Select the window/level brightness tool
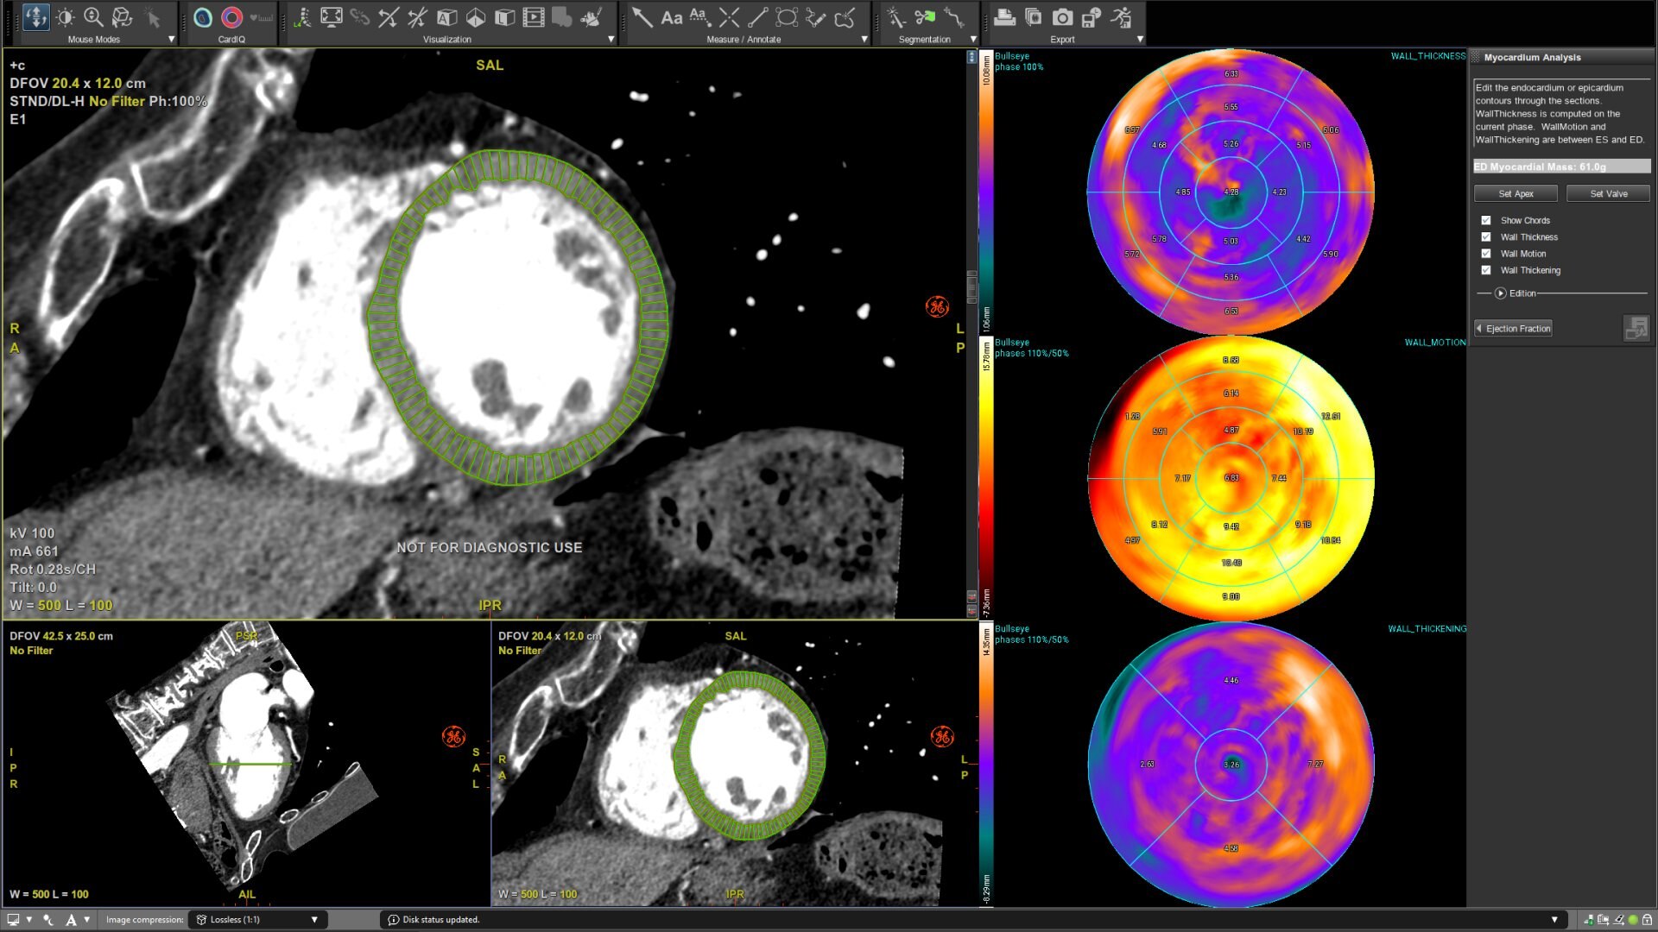The width and height of the screenshot is (1658, 932). coord(65,17)
